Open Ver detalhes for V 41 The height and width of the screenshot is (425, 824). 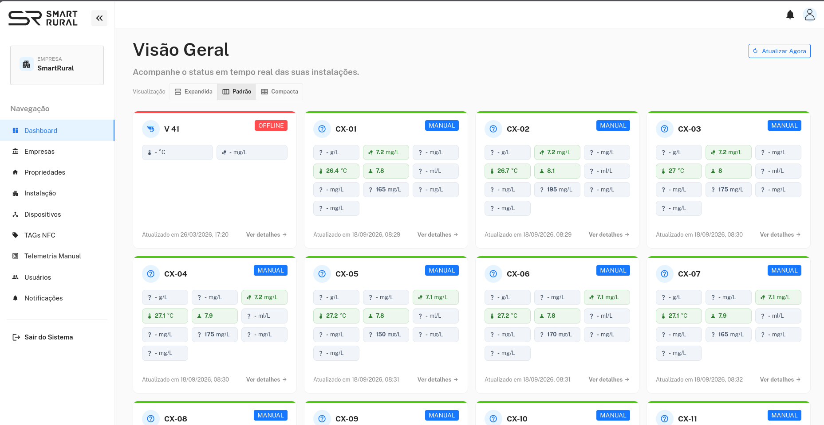[x=267, y=234]
